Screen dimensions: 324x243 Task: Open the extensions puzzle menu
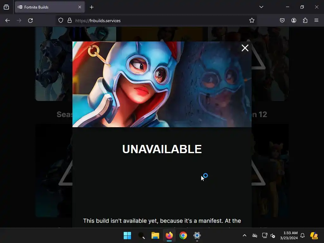tap(305, 20)
